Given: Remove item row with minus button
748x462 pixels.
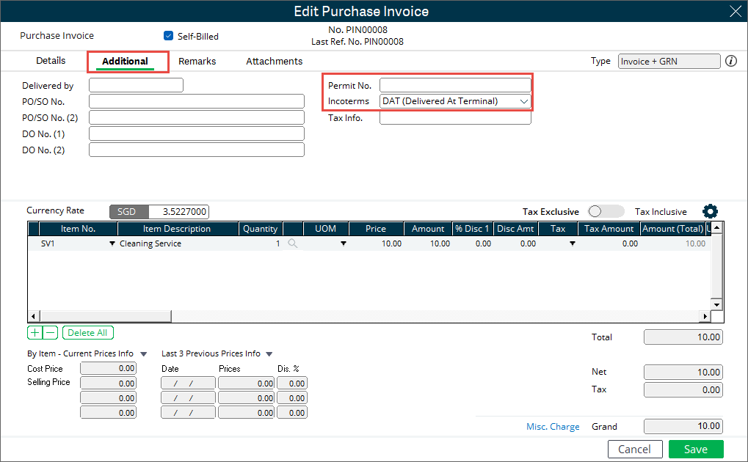Looking at the screenshot, I should click(x=50, y=333).
